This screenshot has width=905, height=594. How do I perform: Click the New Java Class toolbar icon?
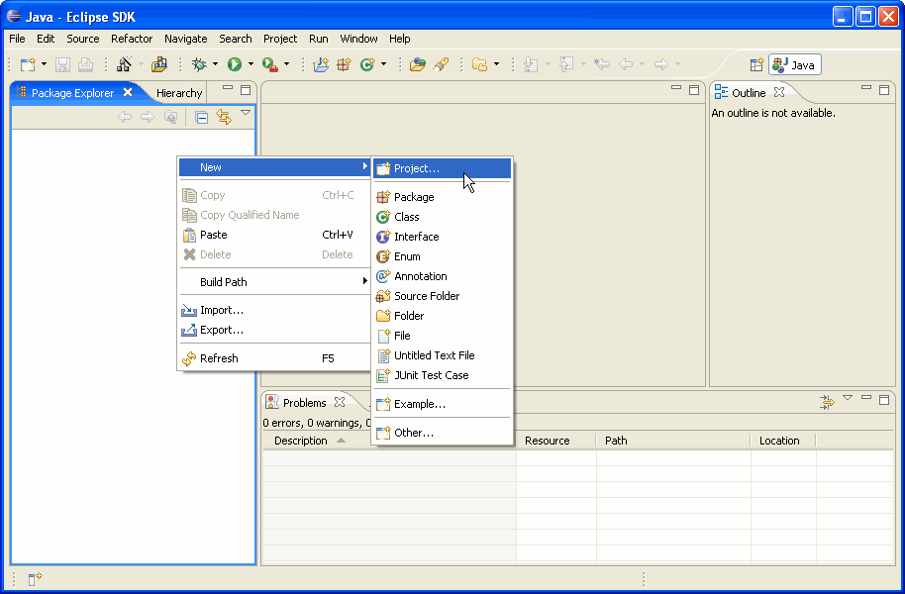367,64
